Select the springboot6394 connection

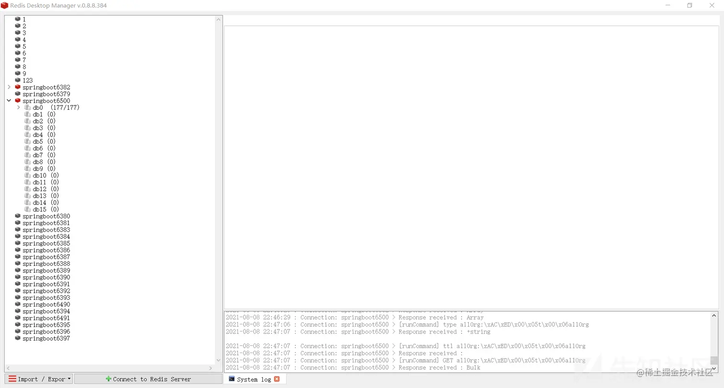tap(46, 311)
